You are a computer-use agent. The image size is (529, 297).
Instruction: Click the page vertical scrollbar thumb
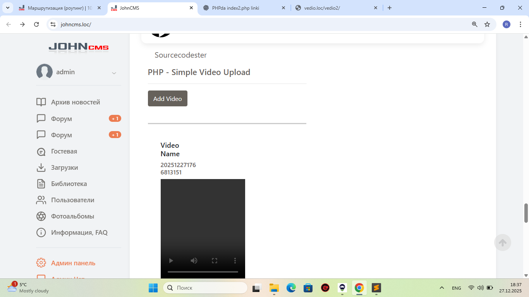pos(526,213)
